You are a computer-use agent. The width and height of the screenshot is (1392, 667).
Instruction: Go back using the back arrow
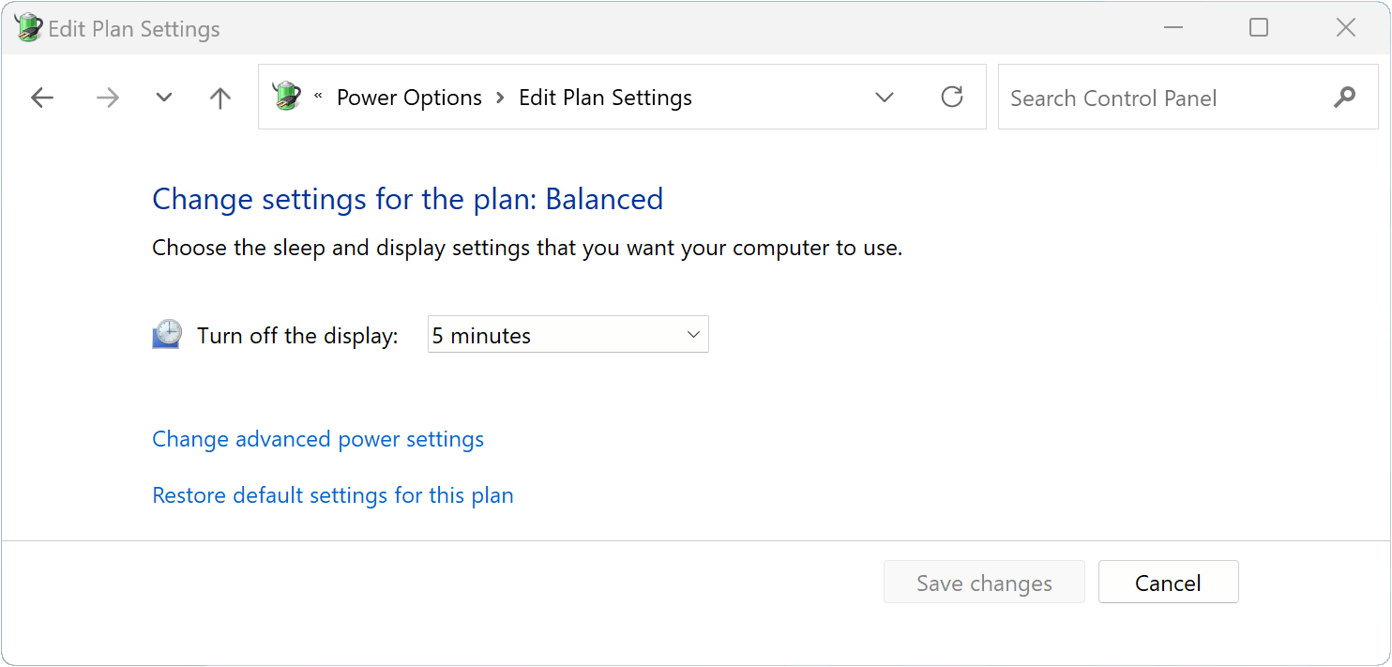(x=42, y=98)
